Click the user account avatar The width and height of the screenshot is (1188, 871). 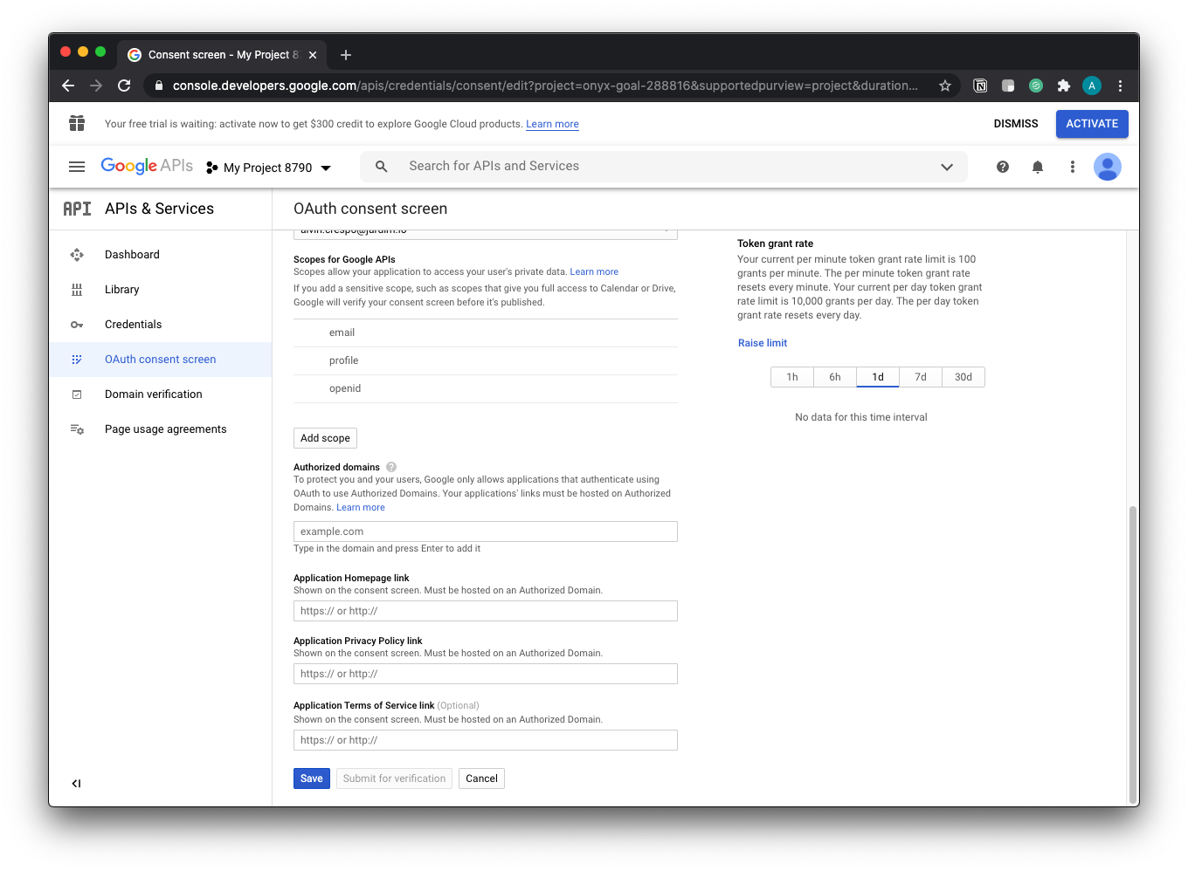coord(1107,167)
